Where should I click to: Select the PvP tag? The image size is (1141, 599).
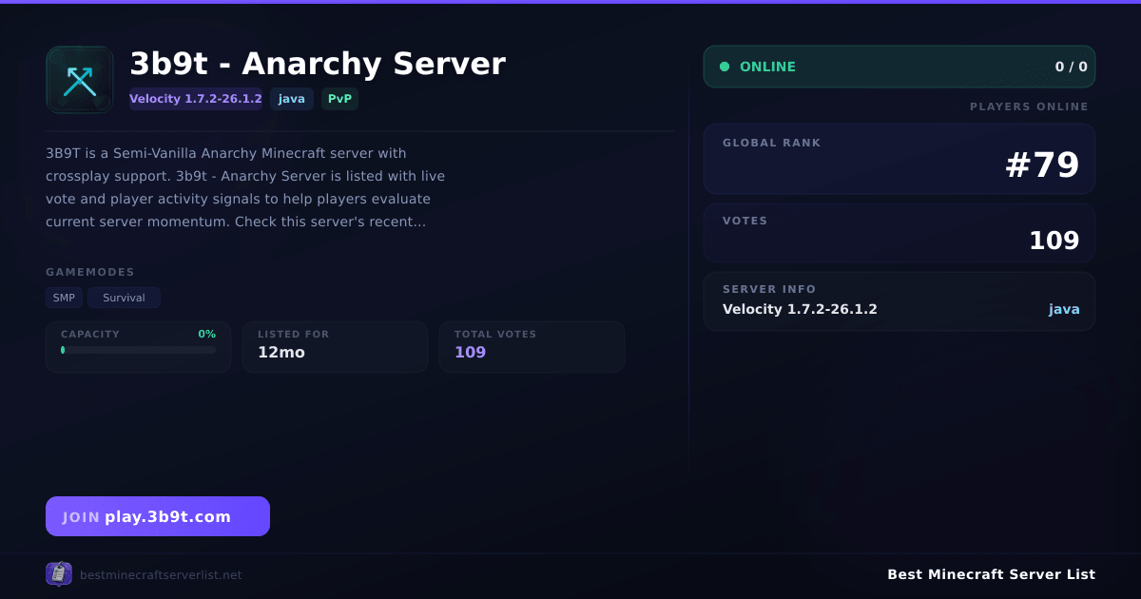(x=339, y=99)
